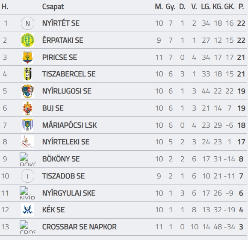Click the Nyírtét SE circular N logo

(x=27, y=23)
